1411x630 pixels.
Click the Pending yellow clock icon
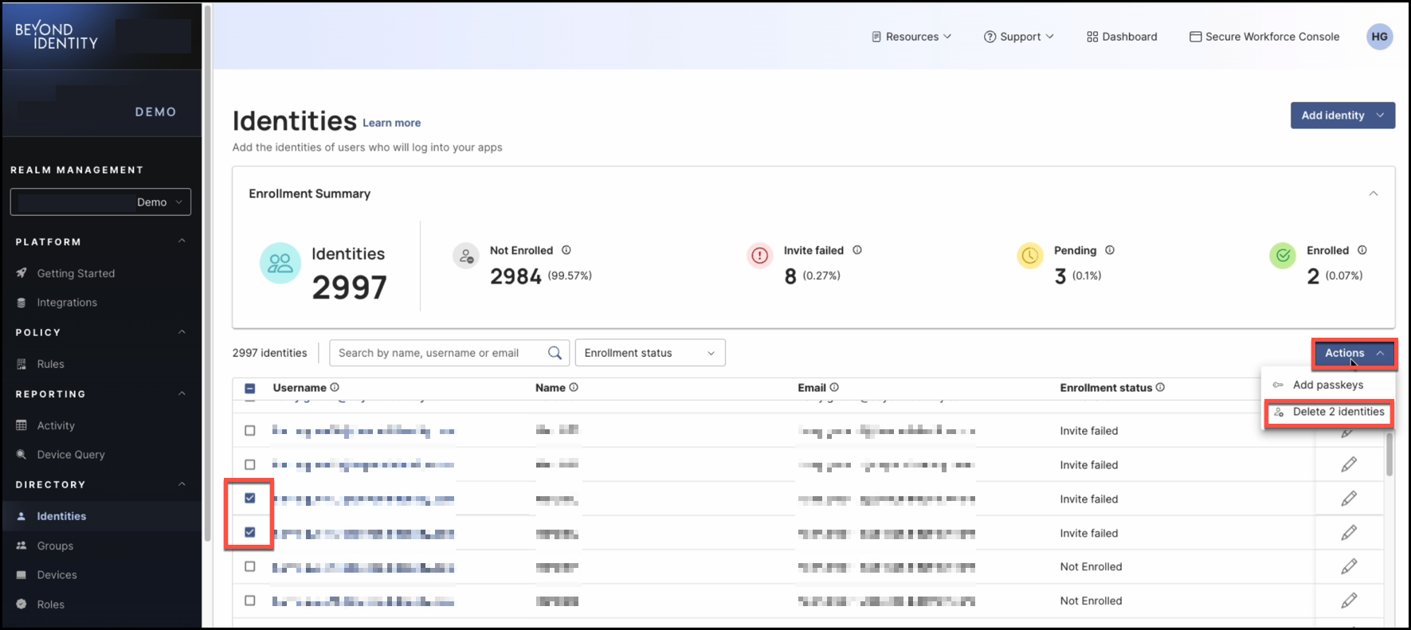point(1030,256)
